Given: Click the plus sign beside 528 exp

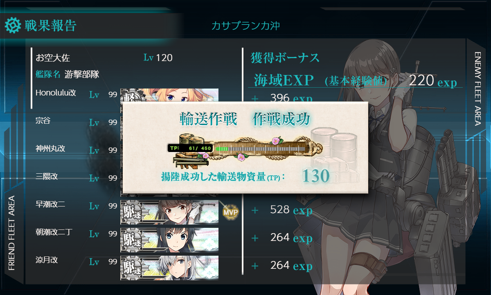Looking at the screenshot, I should pyautogui.click(x=255, y=210).
